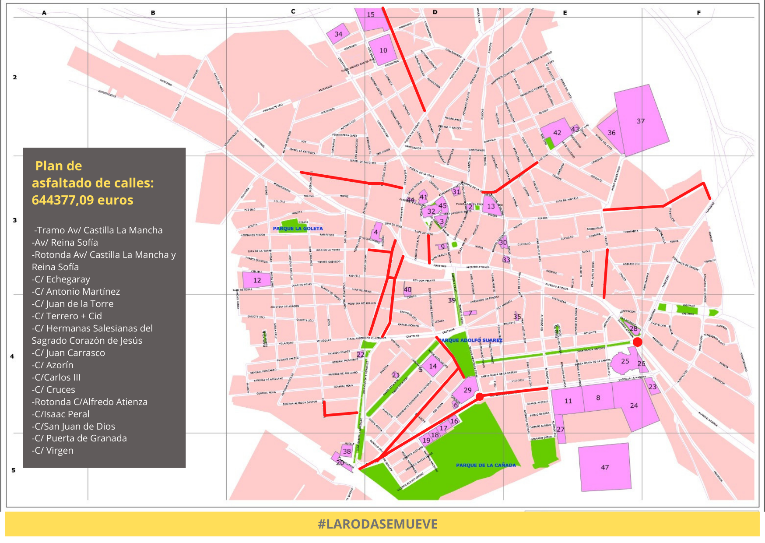765x543 pixels.
Task: Click the '-C/ Juan Carrasco' list entry
Action: click(x=68, y=353)
